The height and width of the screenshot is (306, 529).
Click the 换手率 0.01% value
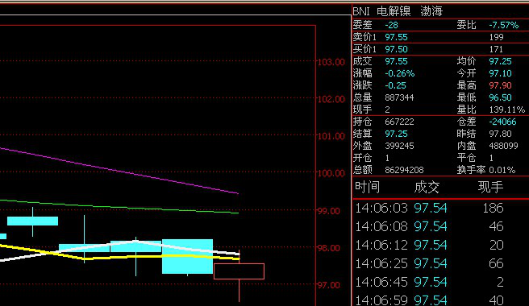pyautogui.click(x=502, y=170)
